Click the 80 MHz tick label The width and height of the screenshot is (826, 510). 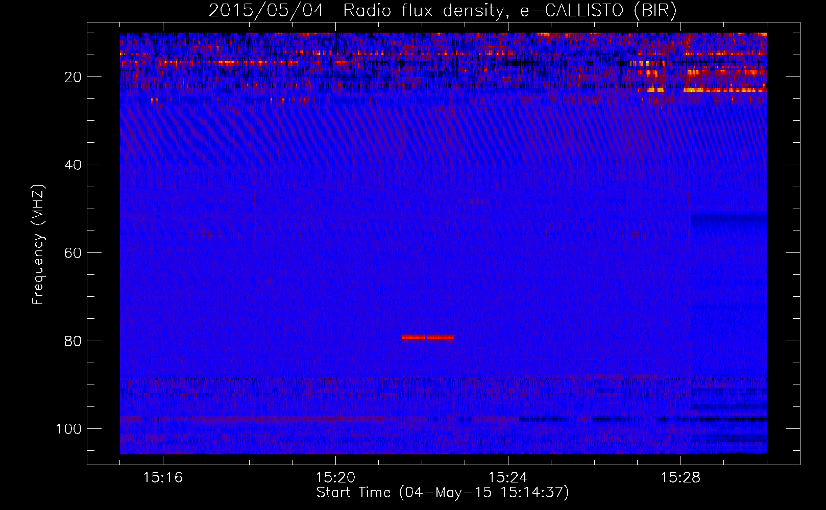click(73, 341)
